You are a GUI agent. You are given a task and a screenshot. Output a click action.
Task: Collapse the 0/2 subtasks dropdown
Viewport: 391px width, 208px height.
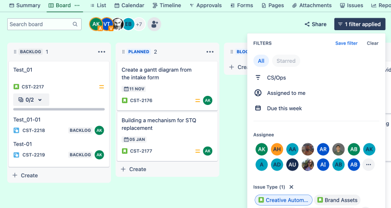click(x=31, y=100)
